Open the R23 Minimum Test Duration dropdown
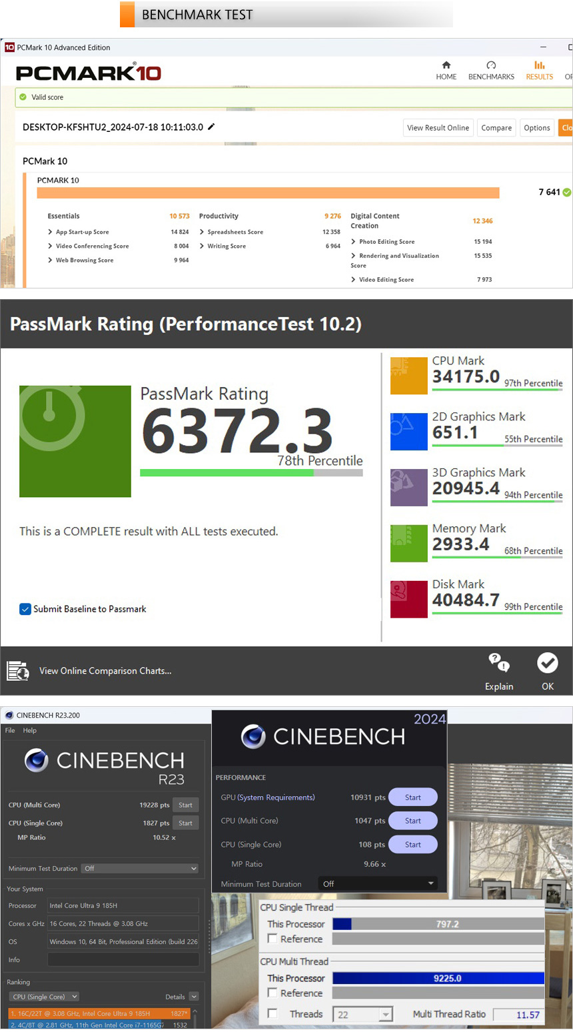The width and height of the screenshot is (573, 1032). tap(140, 868)
